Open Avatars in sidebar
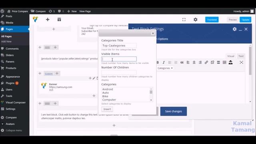The image size is (256, 144). coord(10,124)
